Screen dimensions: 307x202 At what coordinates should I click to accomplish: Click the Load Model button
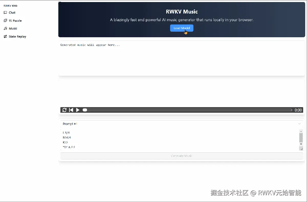coord(182,28)
